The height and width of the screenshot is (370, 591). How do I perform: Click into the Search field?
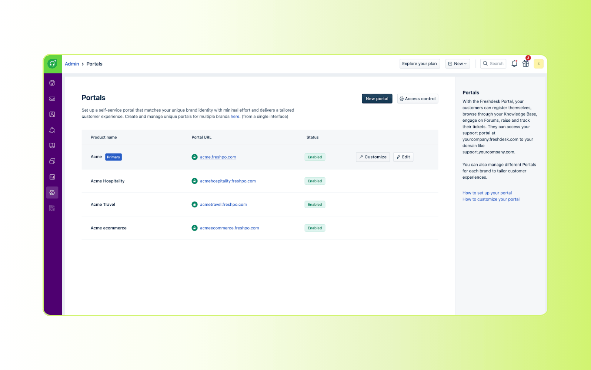click(x=493, y=64)
